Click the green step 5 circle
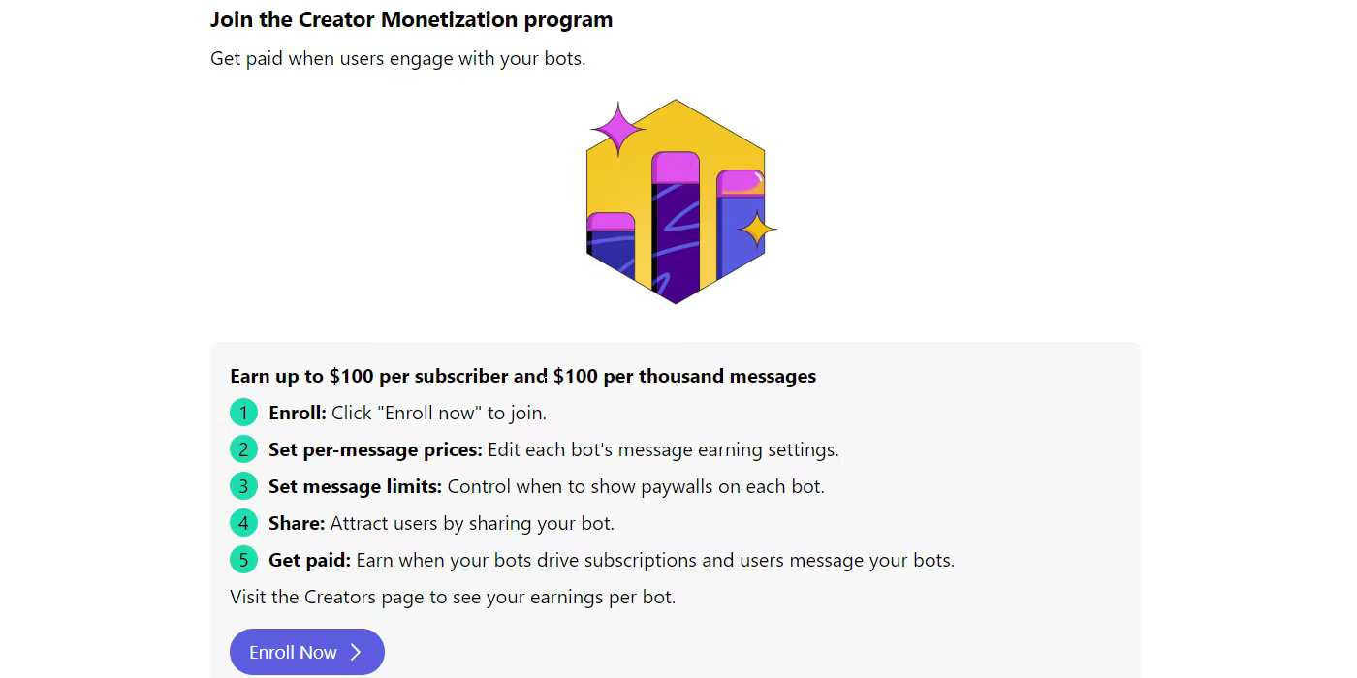 (x=243, y=560)
